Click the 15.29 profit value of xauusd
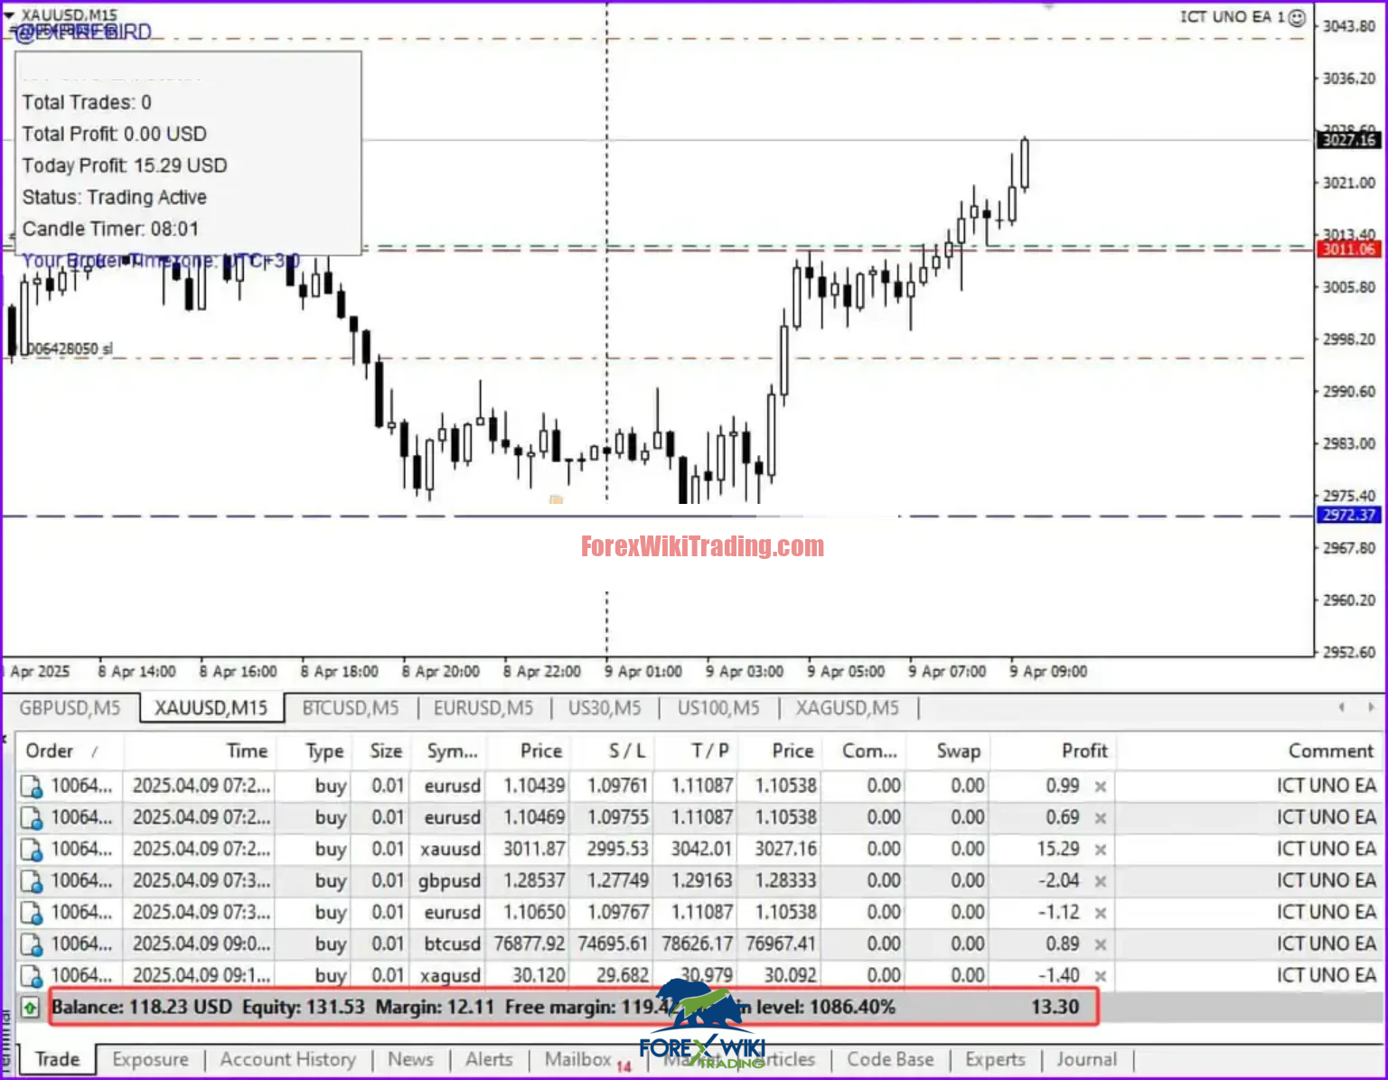 (x=1057, y=850)
